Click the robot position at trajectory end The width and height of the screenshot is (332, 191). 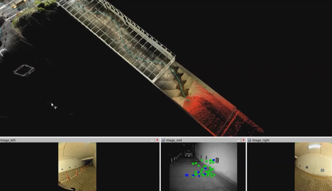[x=188, y=101]
